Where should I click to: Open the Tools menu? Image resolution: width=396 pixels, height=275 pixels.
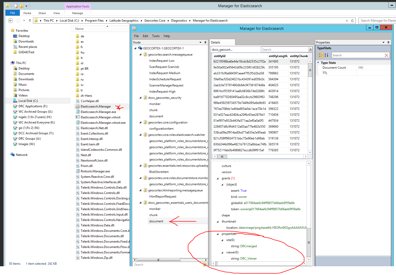(156, 36)
